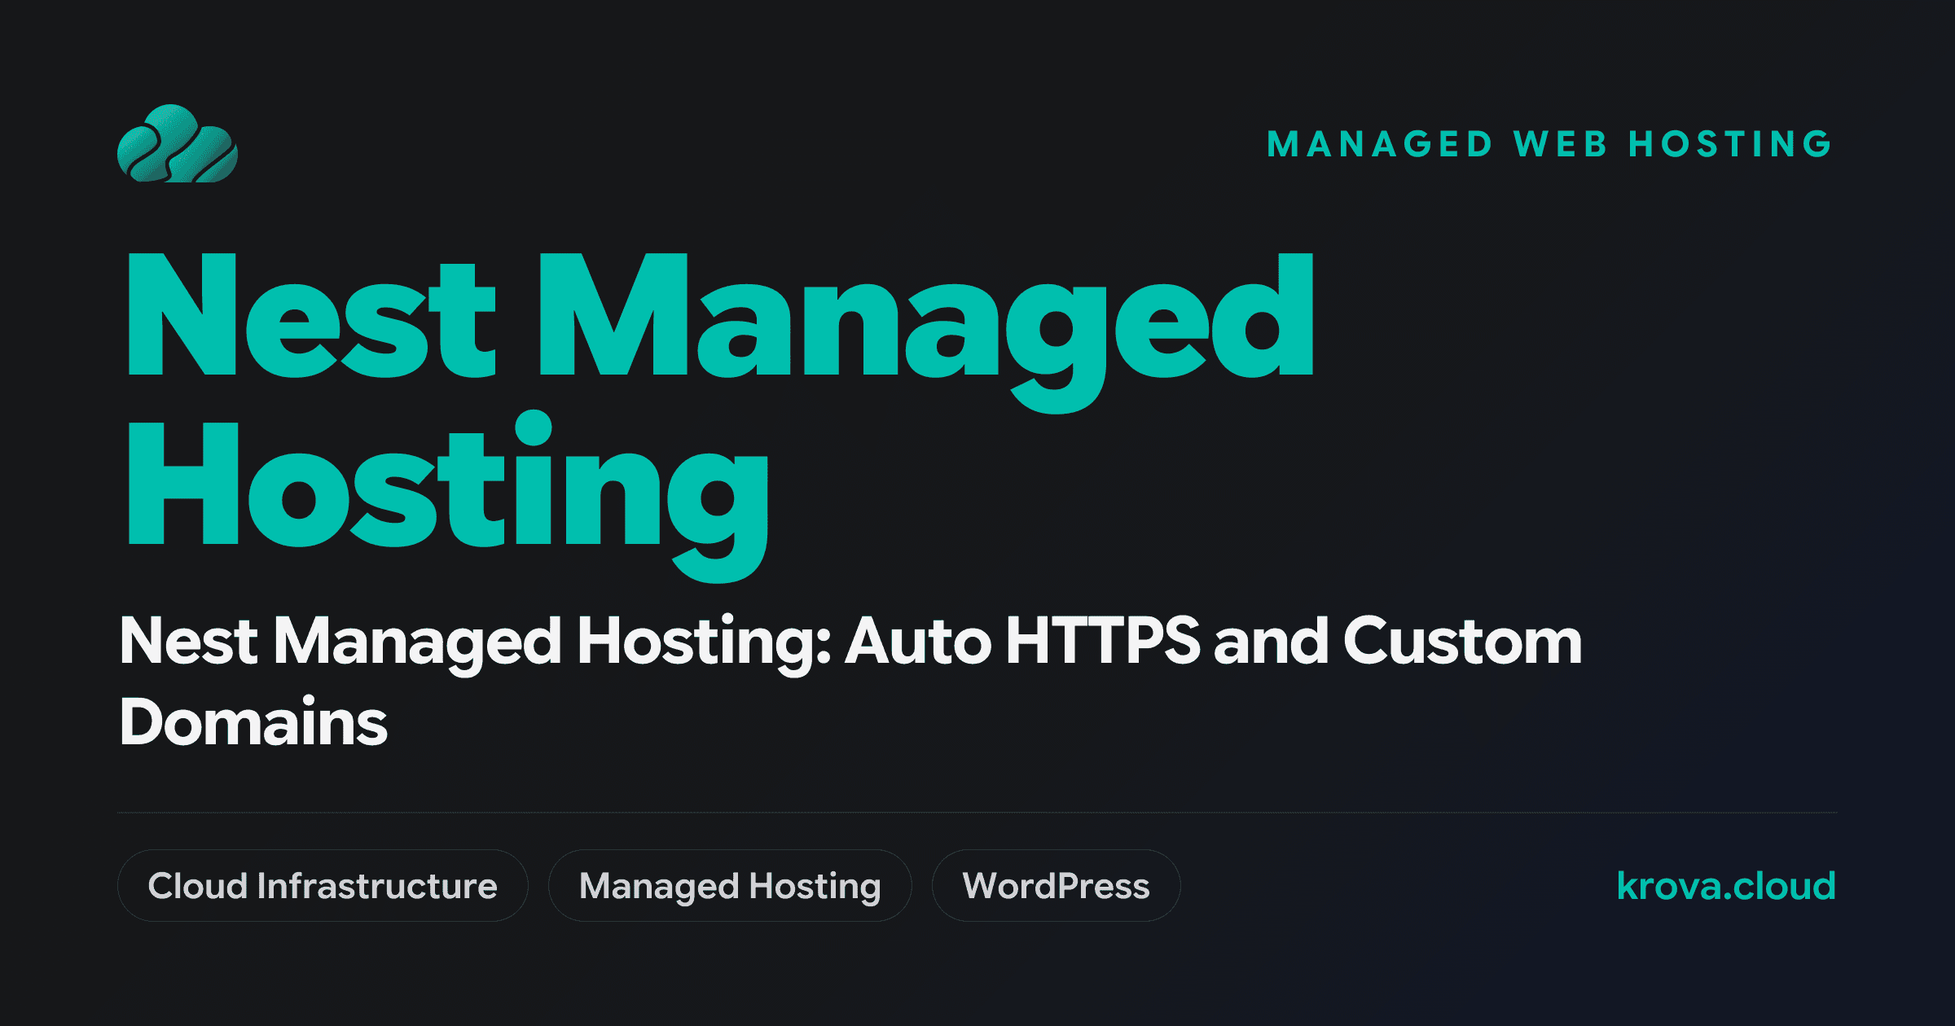Click the white Auto HTTPS and Custom Domains subtitle
The image size is (1955, 1026).
tap(850, 681)
